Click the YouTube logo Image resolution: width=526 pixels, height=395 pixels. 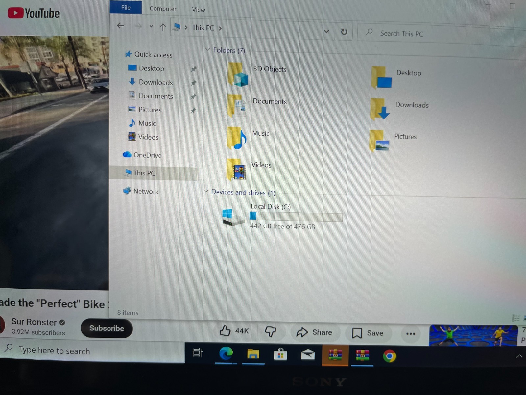pyautogui.click(x=34, y=13)
